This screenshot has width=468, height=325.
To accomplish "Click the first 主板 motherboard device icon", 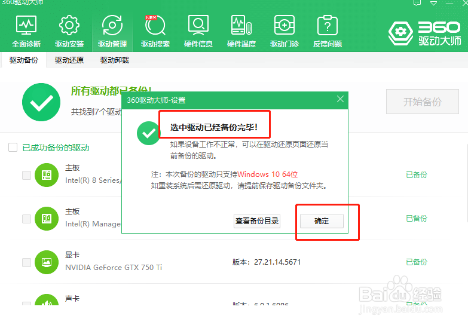I will click(x=47, y=175).
